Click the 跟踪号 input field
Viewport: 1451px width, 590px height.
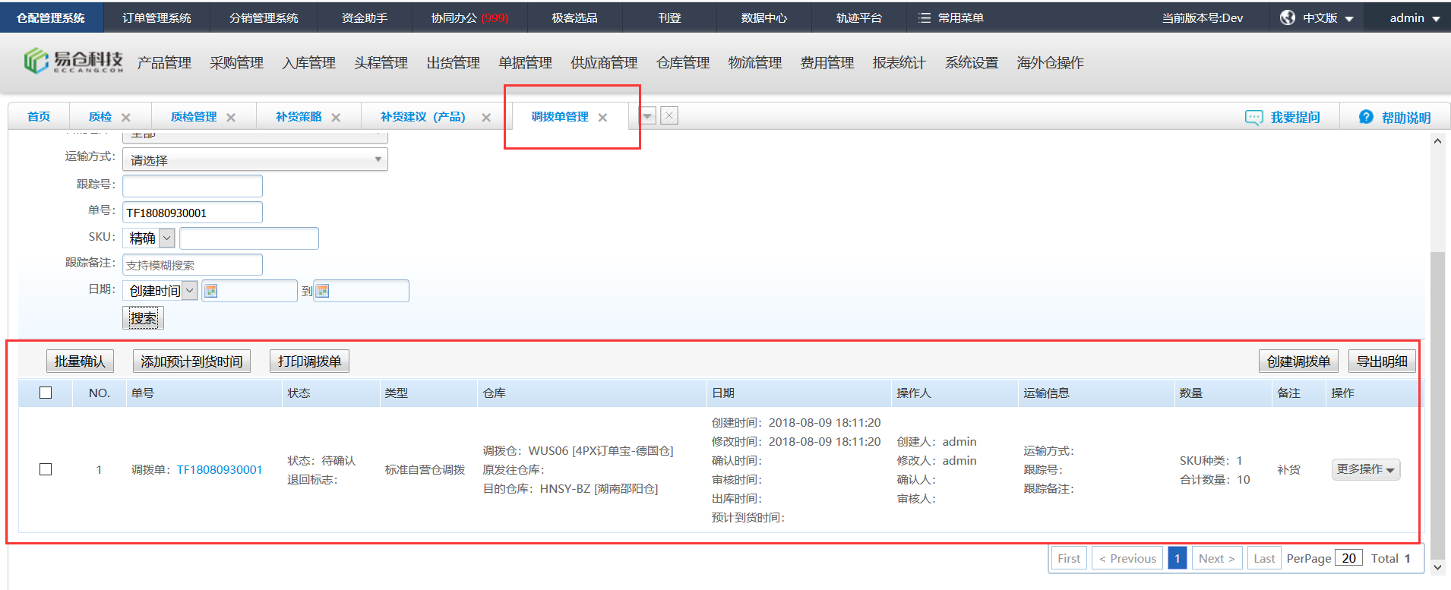click(x=192, y=186)
